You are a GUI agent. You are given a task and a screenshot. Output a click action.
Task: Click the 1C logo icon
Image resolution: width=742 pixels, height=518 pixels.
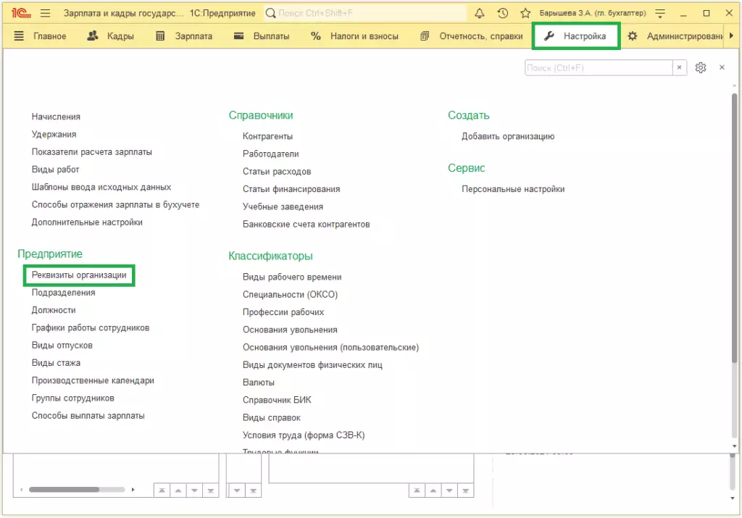pyautogui.click(x=21, y=13)
